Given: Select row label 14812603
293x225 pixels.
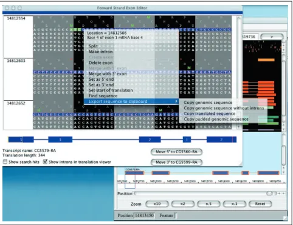Looking at the screenshot, I should point(16,61).
